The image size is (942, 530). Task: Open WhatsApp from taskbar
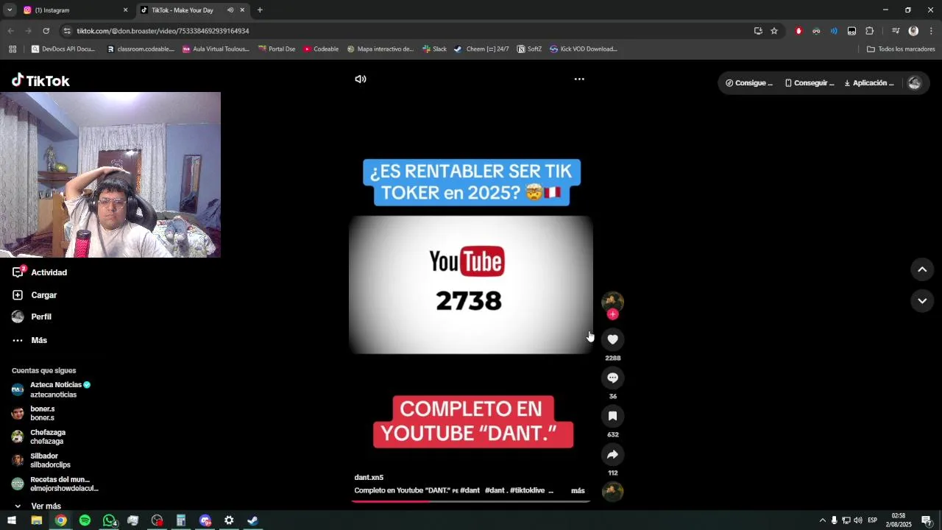point(109,520)
